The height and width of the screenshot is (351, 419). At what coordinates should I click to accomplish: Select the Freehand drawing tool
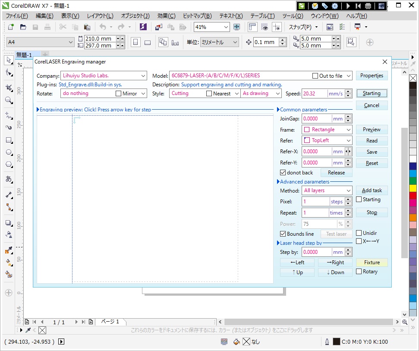click(9, 115)
